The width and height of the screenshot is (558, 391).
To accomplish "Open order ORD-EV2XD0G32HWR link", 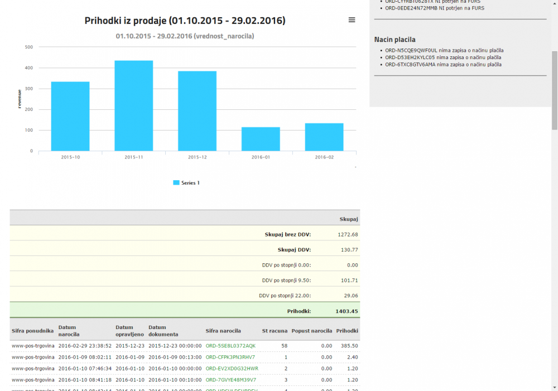I will pyautogui.click(x=232, y=368).
